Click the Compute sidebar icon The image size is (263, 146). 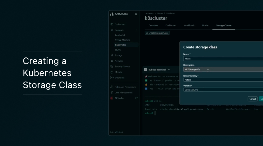112,30
